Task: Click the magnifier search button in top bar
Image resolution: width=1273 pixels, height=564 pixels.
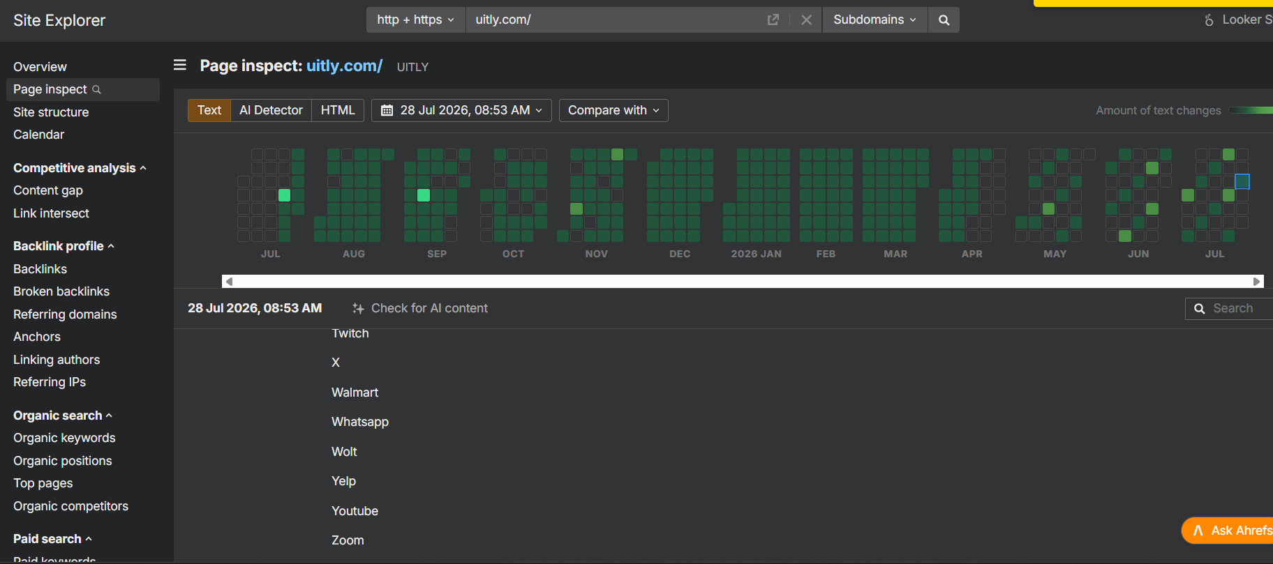Action: point(944,20)
